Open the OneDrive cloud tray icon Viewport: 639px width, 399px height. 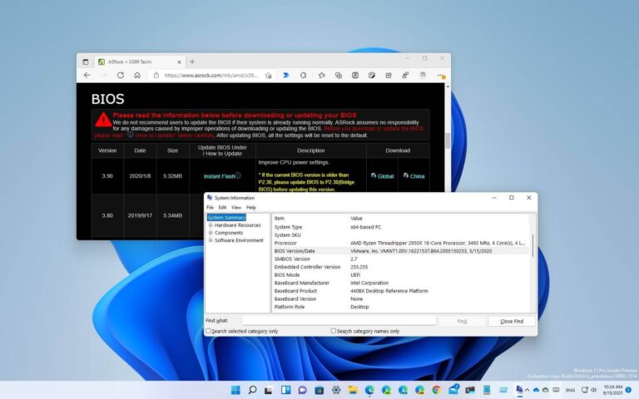click(x=537, y=390)
